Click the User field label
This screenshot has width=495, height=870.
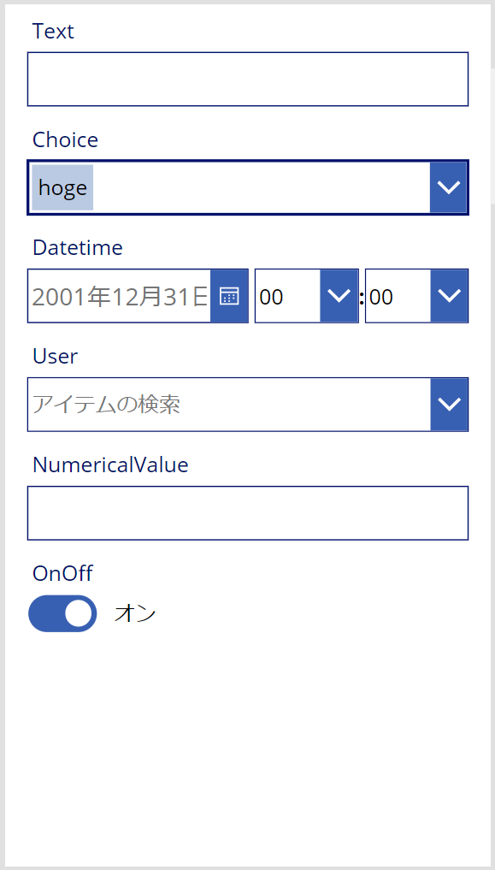[x=55, y=356]
